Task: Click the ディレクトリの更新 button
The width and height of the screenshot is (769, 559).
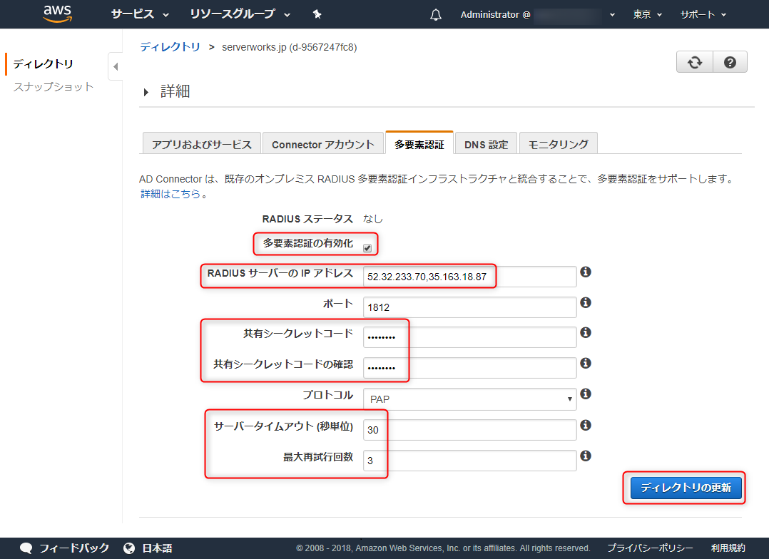Action: [x=686, y=488]
